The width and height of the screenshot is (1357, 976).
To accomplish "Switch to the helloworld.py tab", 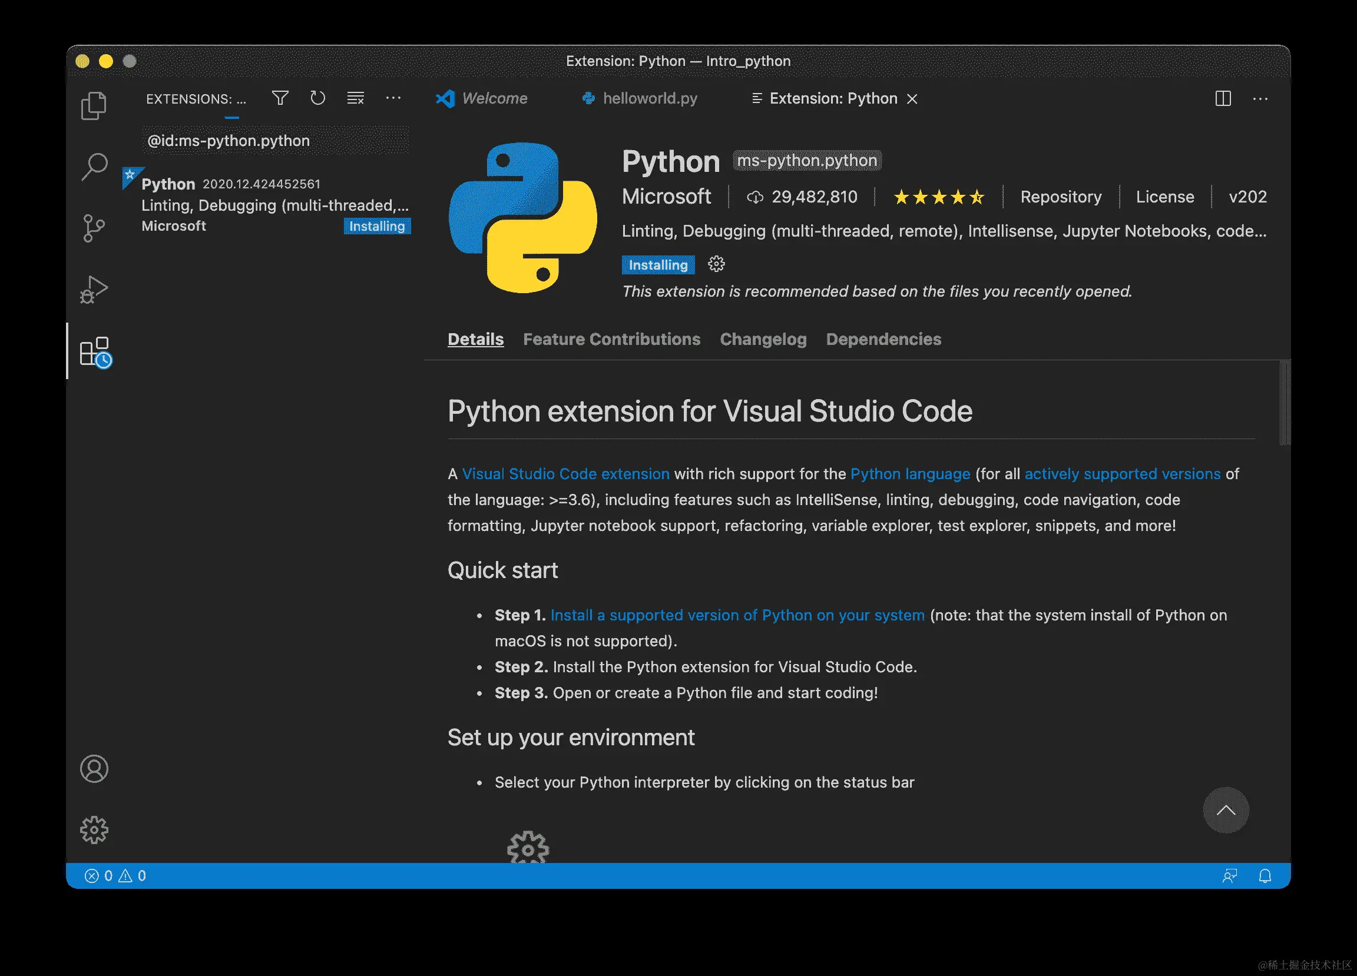I will tap(649, 98).
